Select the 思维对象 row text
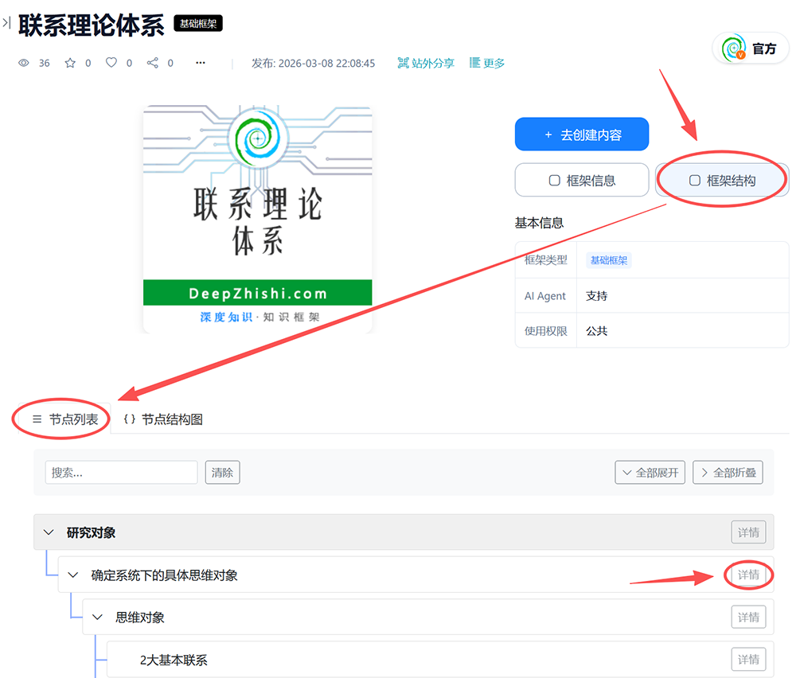The height and width of the screenshot is (678, 796). click(x=140, y=618)
